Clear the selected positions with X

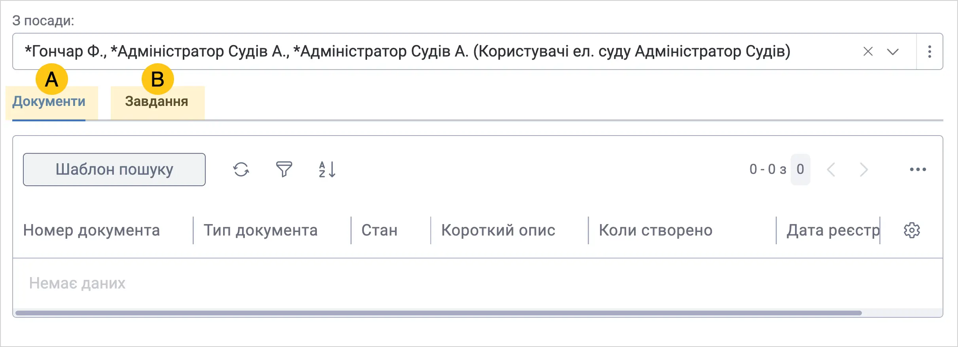tap(868, 51)
